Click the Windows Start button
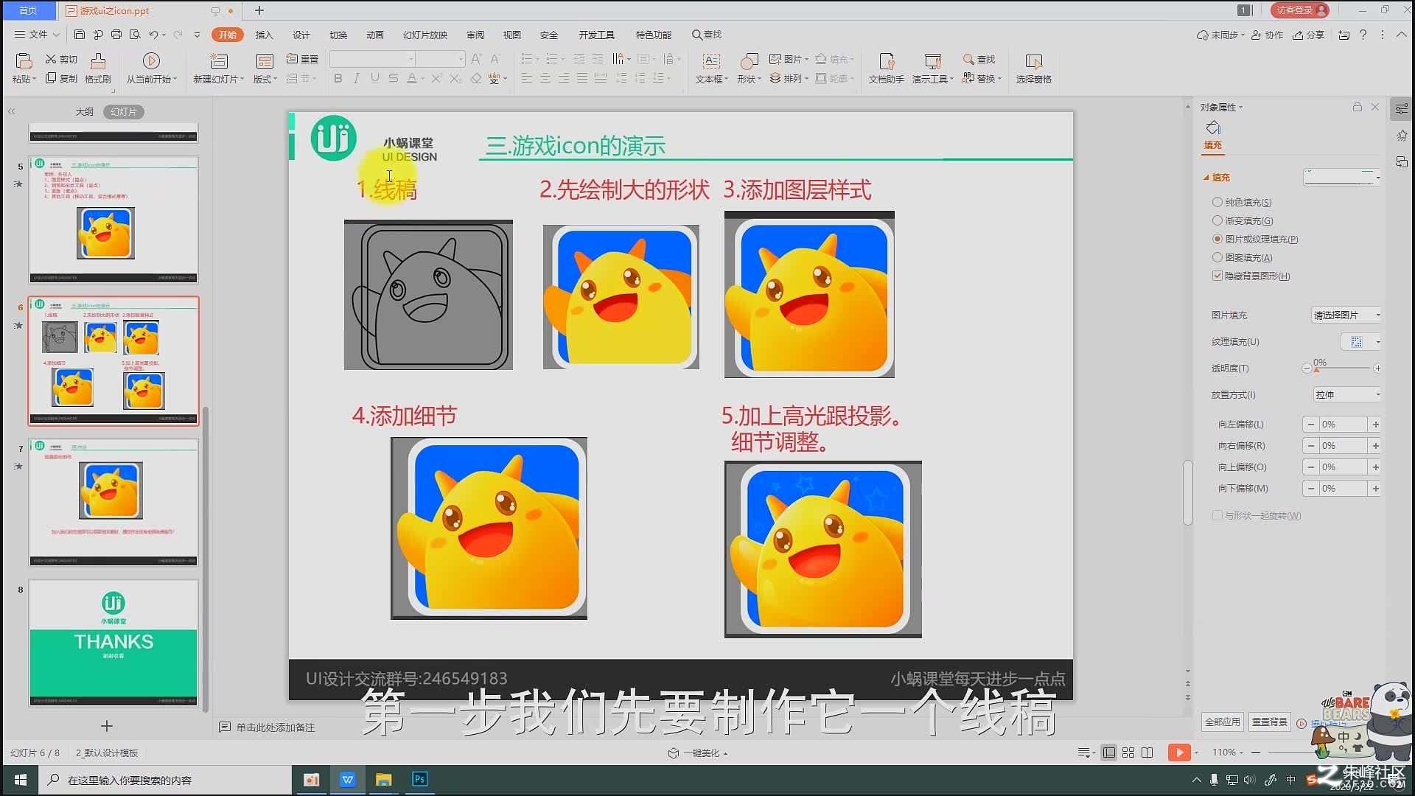 [21, 779]
